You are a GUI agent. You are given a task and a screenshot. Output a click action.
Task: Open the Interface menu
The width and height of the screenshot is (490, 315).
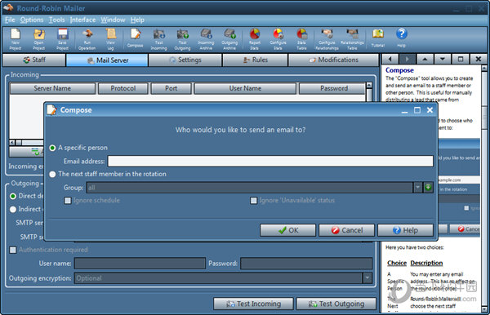coord(82,20)
